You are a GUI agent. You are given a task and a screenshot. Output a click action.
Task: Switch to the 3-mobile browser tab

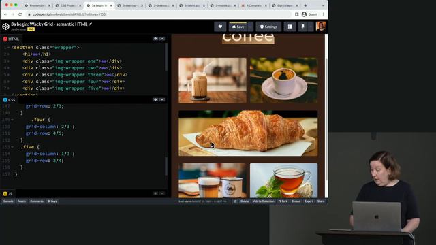tap(223, 5)
